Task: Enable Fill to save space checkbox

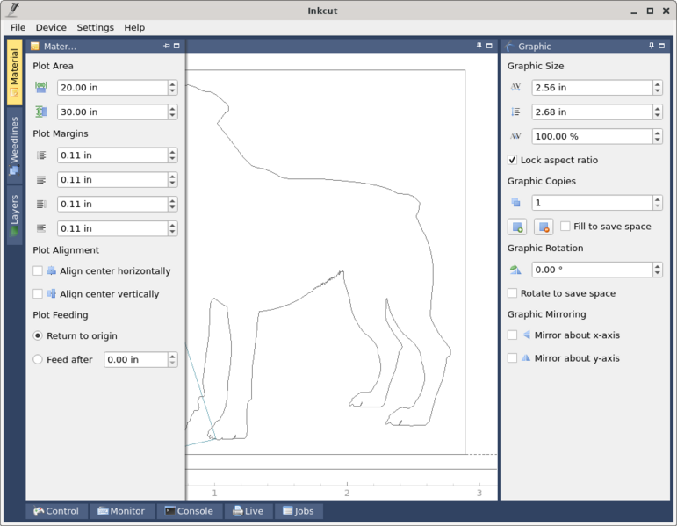Action: coord(565,227)
